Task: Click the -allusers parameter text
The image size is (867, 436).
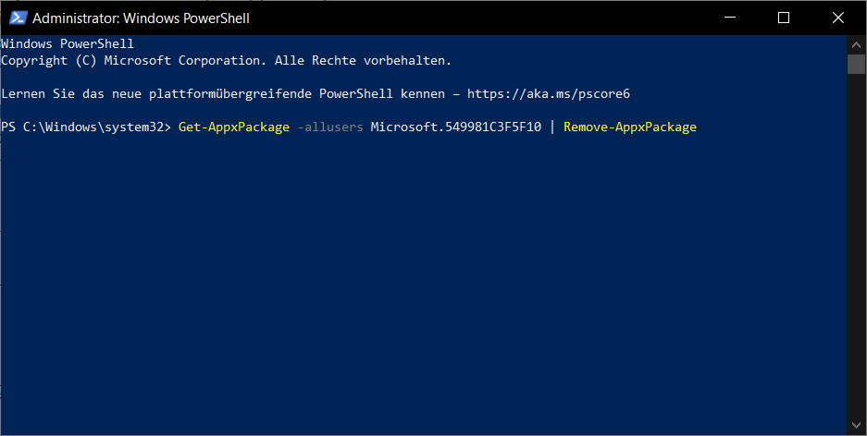Action: coord(330,127)
